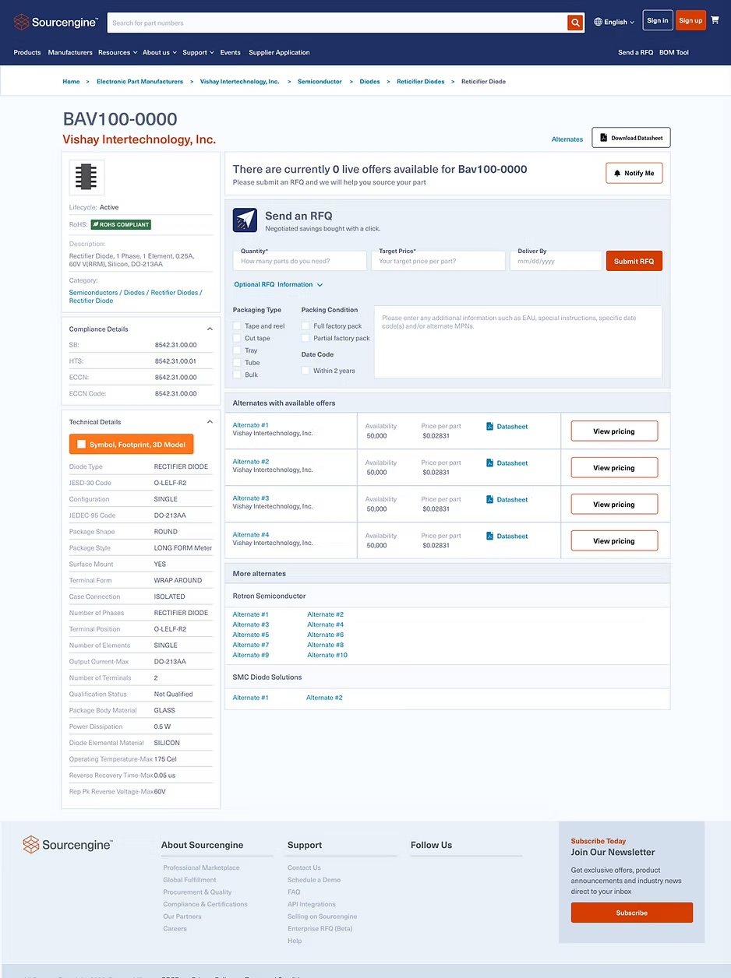Expand the About us menu dropdown
This screenshot has width=731, height=978.
point(159,52)
